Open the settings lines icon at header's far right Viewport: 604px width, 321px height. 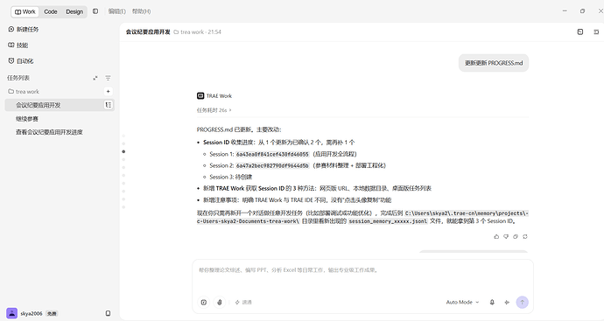596,32
